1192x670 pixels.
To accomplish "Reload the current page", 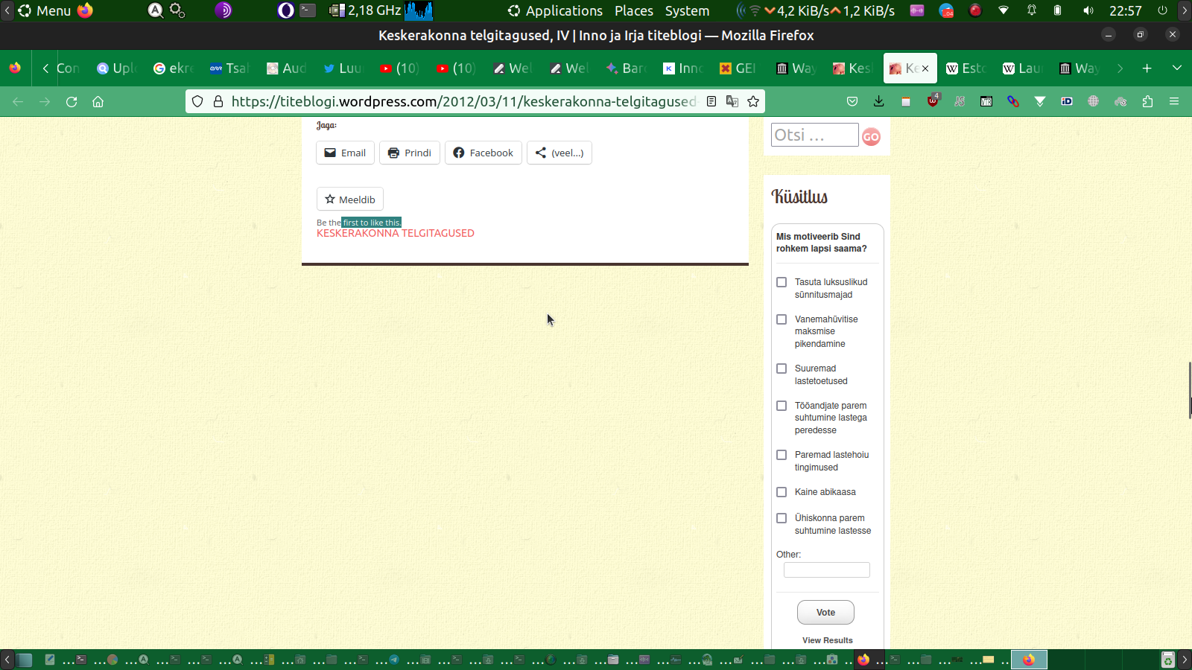I will pos(72,102).
